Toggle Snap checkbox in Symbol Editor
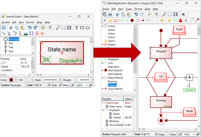The height and width of the screenshot is (137, 201). tap(49, 85)
